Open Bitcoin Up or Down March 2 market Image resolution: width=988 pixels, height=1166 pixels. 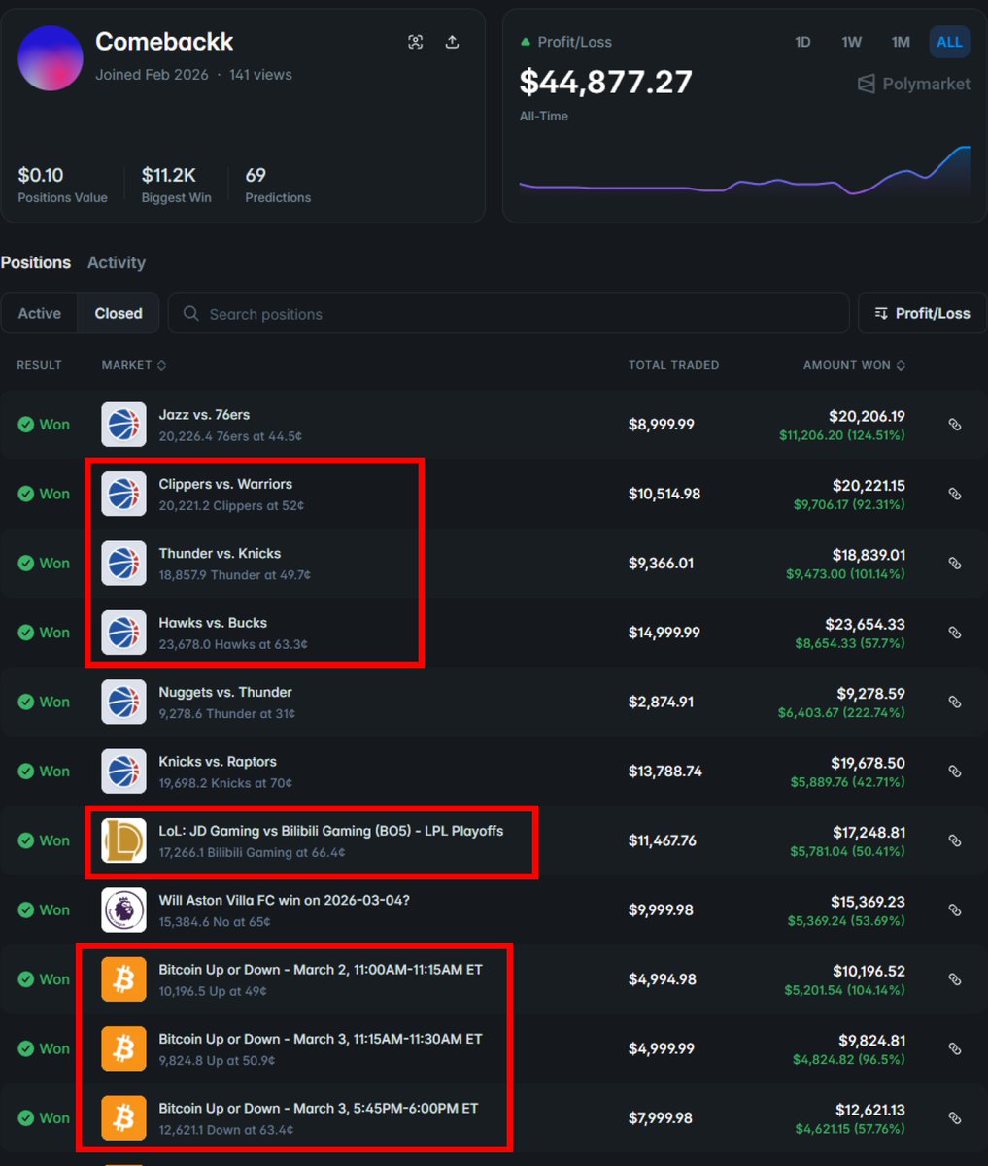pos(321,970)
